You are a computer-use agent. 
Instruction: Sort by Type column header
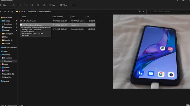coord(73,17)
